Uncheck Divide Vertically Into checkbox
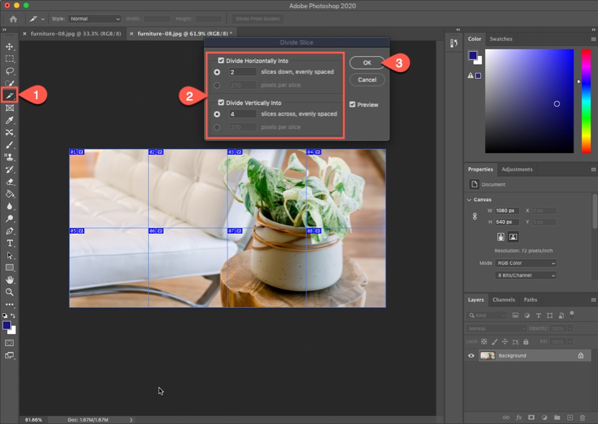 pyautogui.click(x=222, y=103)
